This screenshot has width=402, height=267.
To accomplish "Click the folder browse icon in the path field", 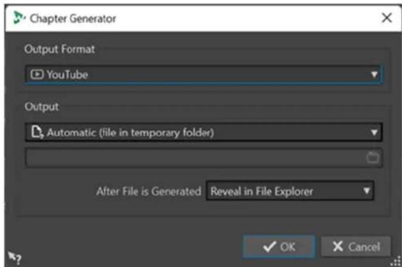I will [372, 158].
